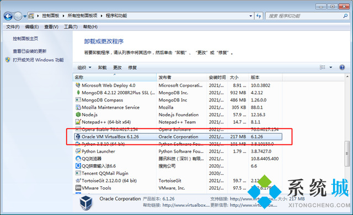The width and height of the screenshot is (353, 215).
Task: Click the blue help question mark icon
Action: 342,67
